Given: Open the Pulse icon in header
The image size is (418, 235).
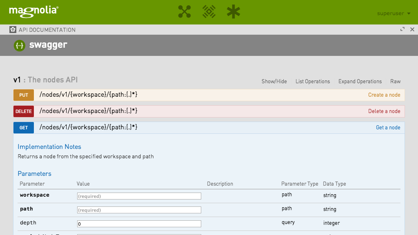Looking at the screenshot, I should click(209, 12).
